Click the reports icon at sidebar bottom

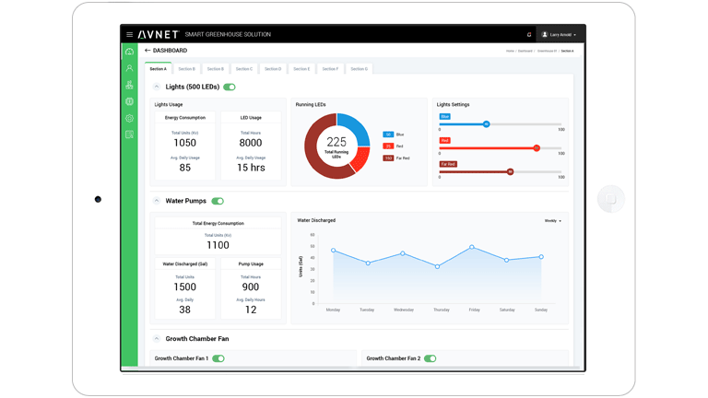(x=129, y=135)
